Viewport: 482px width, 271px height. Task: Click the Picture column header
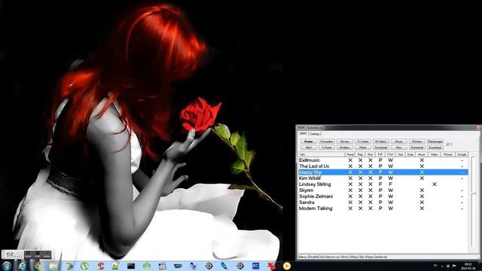[448, 154]
